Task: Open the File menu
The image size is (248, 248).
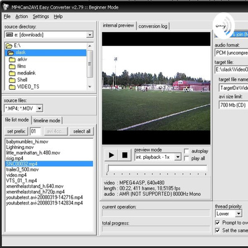Action: point(7,17)
